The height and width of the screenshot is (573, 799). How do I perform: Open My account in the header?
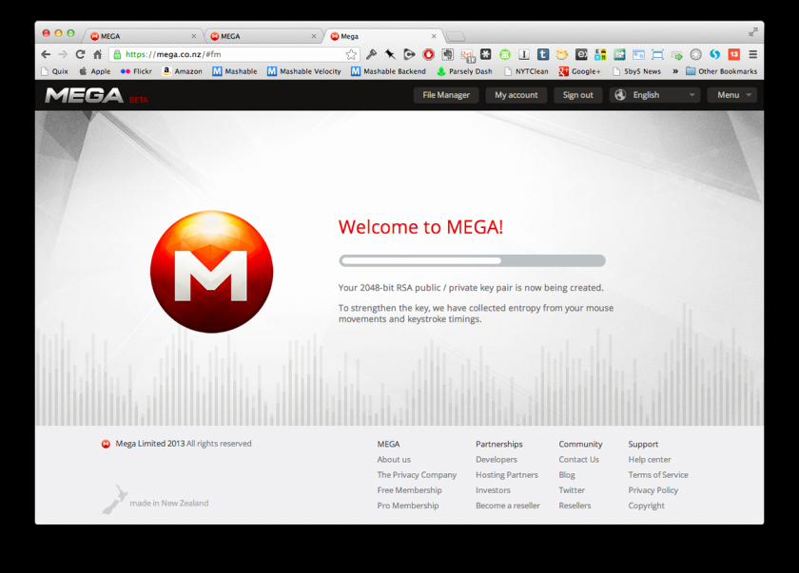pos(516,95)
